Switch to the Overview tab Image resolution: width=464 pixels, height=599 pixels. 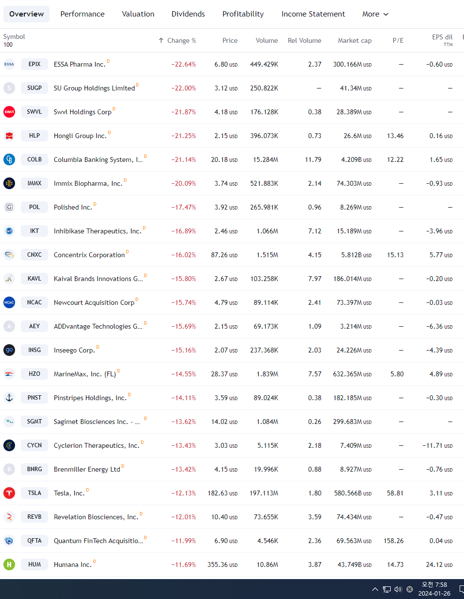27,14
